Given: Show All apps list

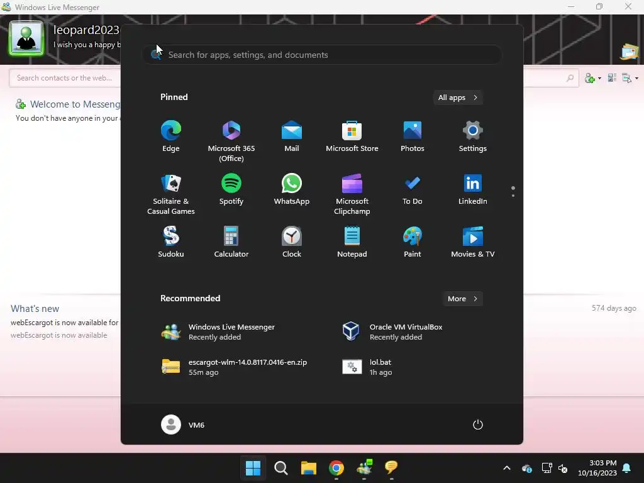Looking at the screenshot, I should pyautogui.click(x=458, y=97).
